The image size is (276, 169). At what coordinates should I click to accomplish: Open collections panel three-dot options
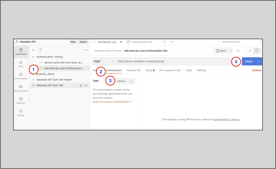[x=86, y=50]
